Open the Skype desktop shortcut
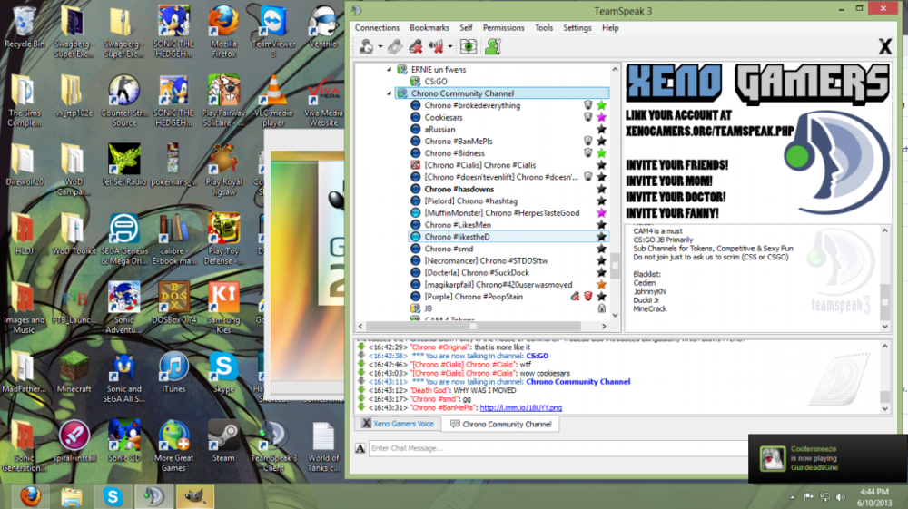The height and width of the screenshot is (509, 908). [223, 373]
